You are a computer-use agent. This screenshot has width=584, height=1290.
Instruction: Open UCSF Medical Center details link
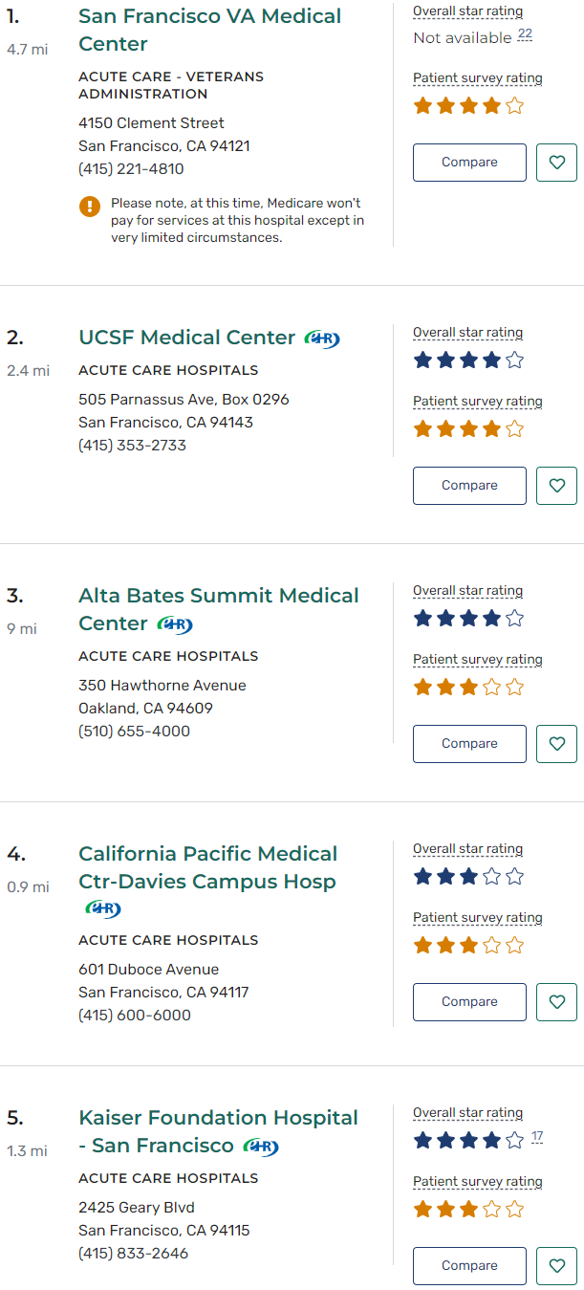tap(187, 338)
